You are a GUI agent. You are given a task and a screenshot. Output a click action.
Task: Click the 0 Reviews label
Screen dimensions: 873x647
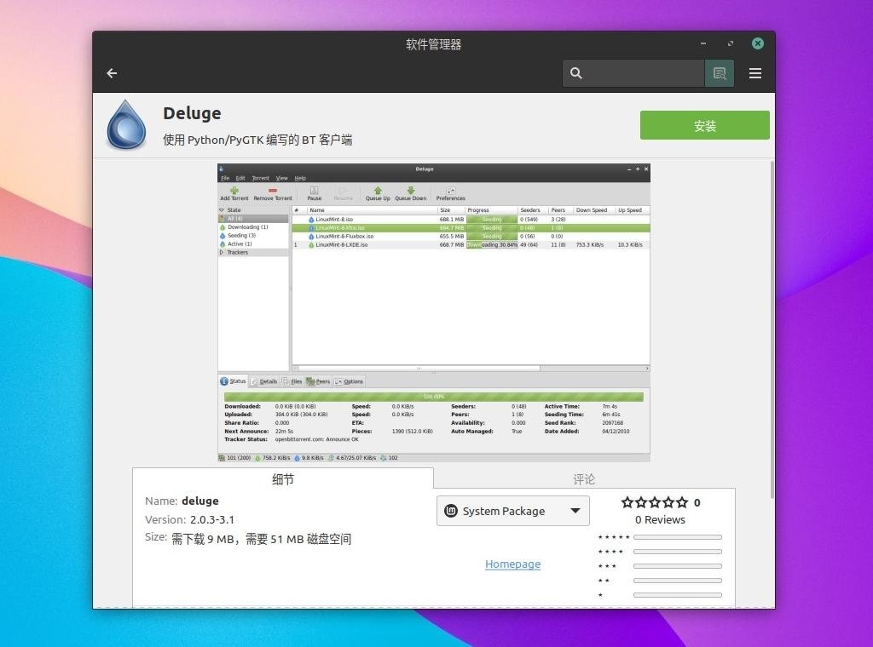click(661, 519)
